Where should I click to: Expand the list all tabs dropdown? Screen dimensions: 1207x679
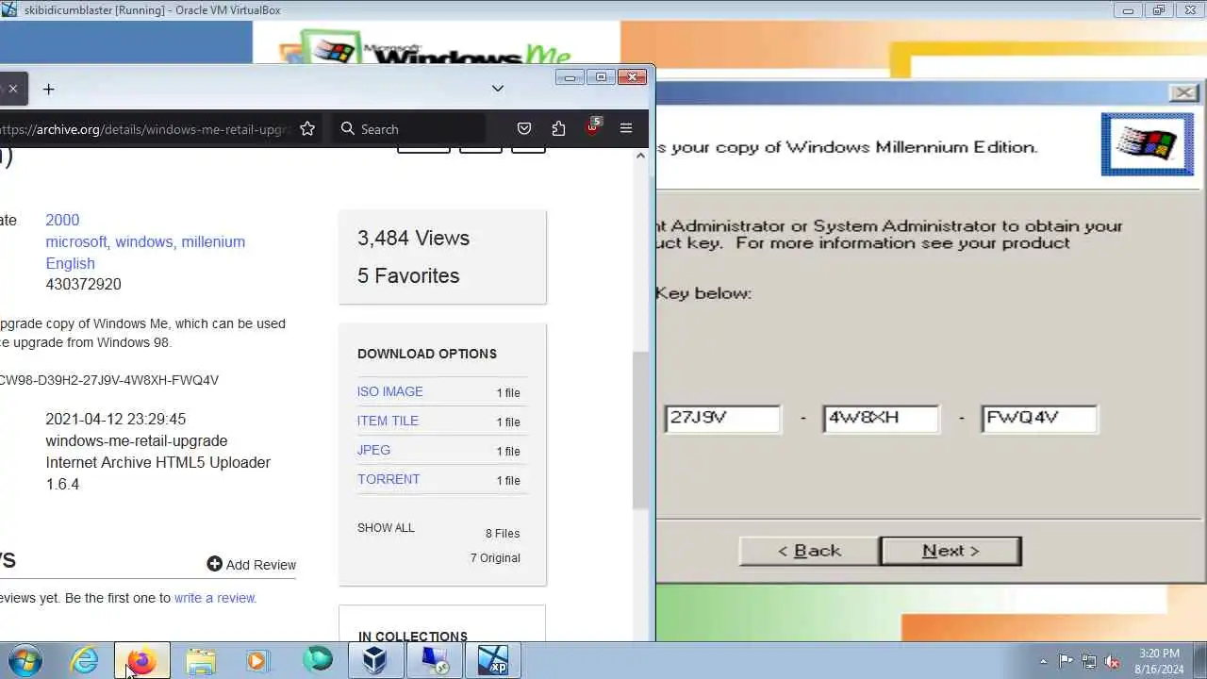[x=498, y=89]
